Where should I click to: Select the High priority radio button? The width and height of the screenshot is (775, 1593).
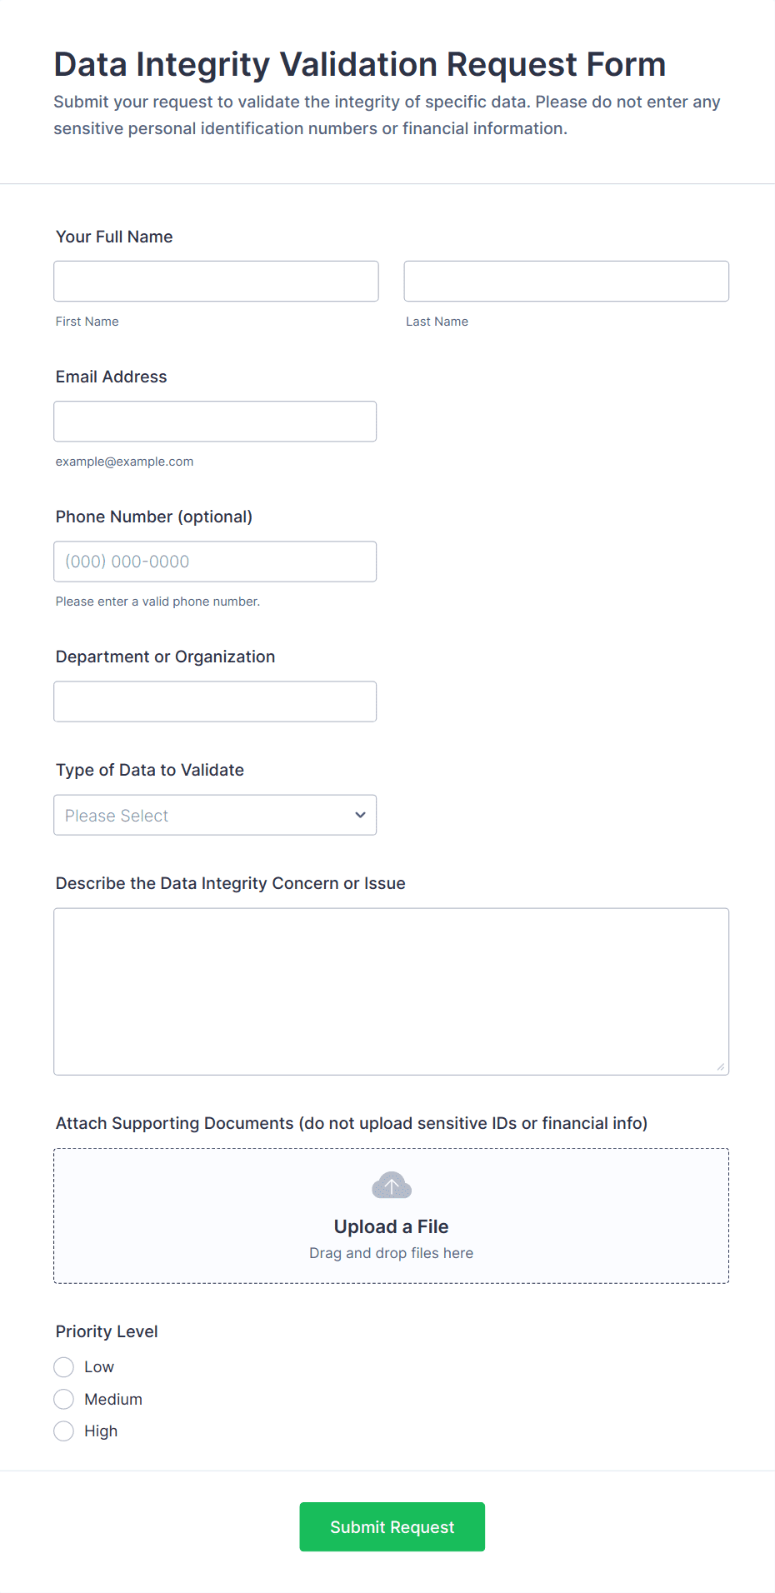64,1431
